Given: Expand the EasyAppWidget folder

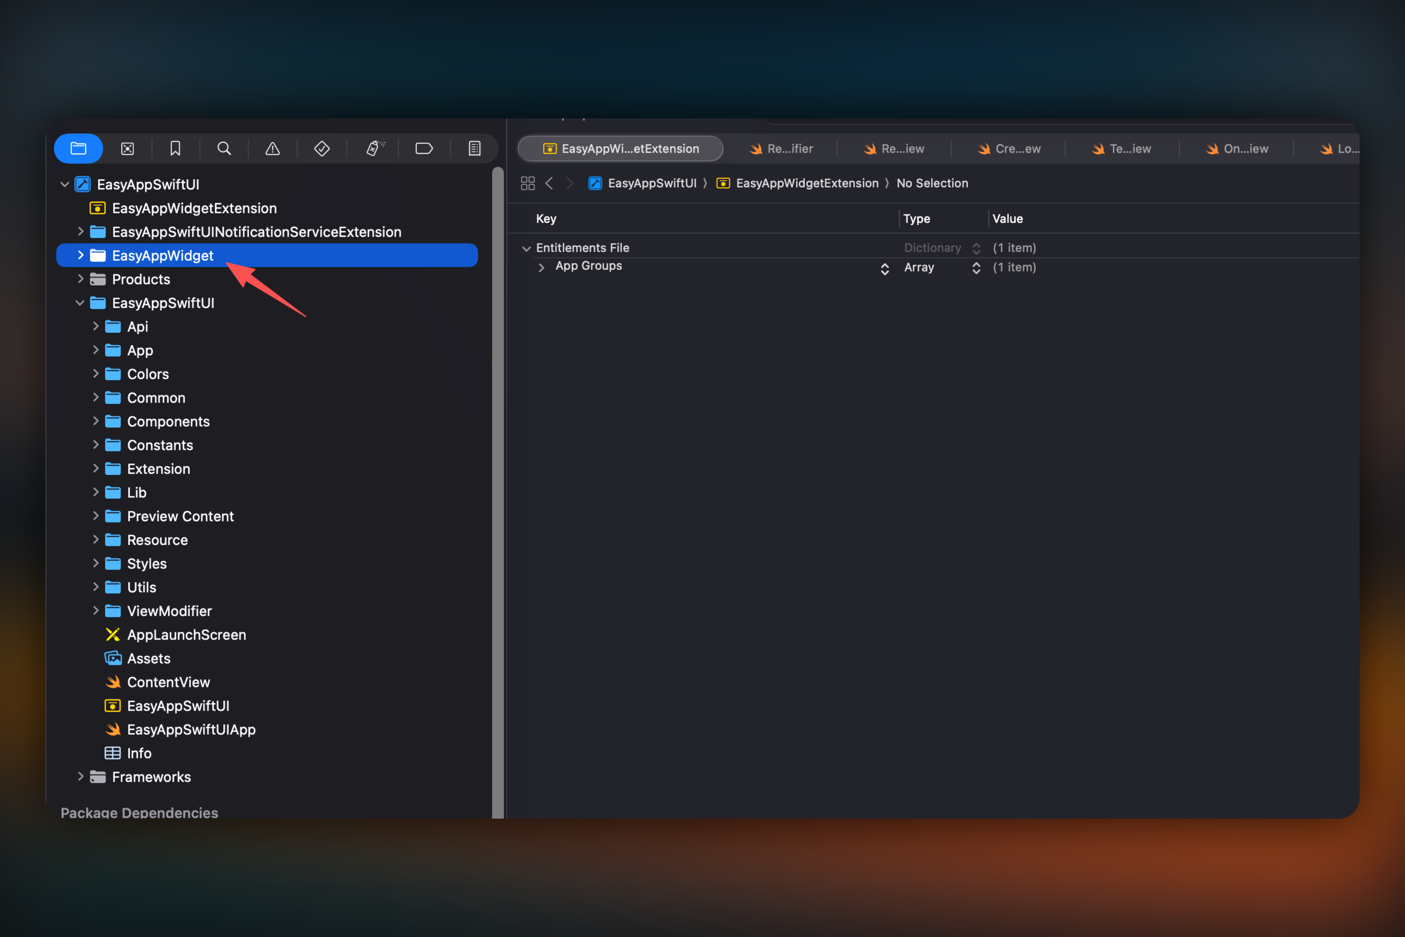Looking at the screenshot, I should 81,255.
